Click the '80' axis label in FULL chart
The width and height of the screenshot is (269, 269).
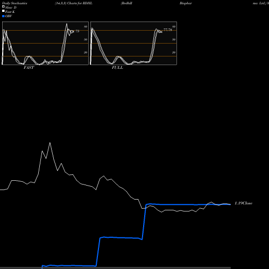174,26
